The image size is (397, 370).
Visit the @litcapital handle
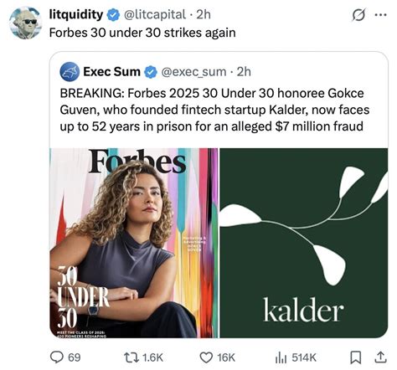[x=154, y=14]
